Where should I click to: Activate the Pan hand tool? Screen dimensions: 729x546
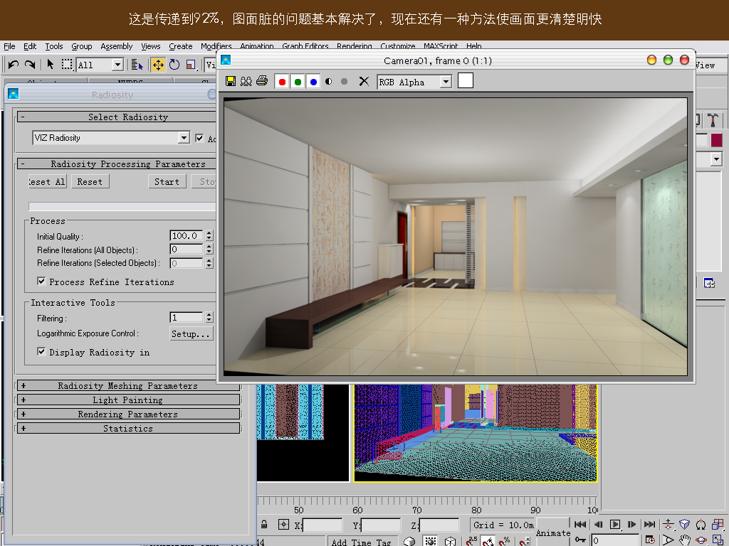[685, 540]
